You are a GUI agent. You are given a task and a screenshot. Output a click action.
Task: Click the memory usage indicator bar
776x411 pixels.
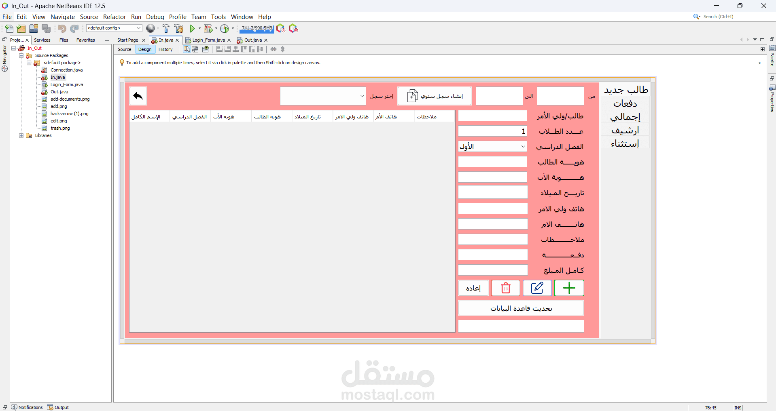(x=257, y=28)
